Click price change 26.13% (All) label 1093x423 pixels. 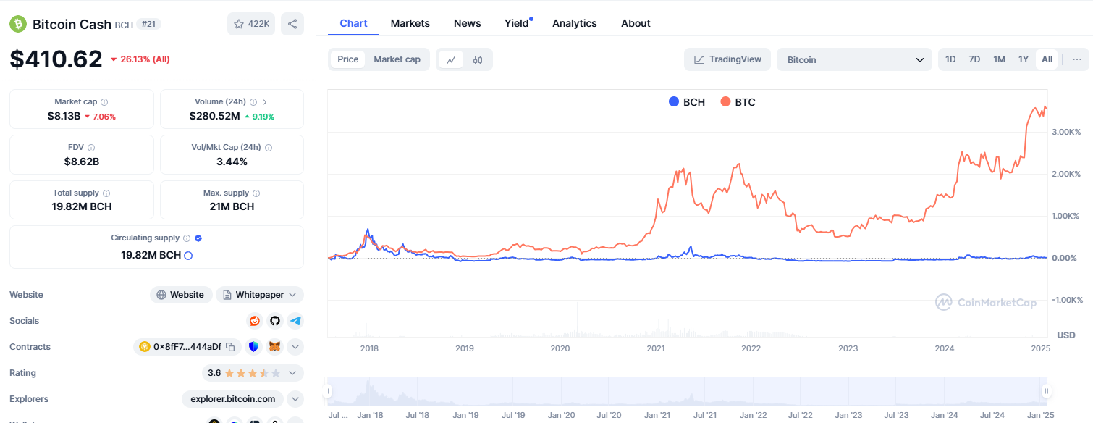pos(140,59)
